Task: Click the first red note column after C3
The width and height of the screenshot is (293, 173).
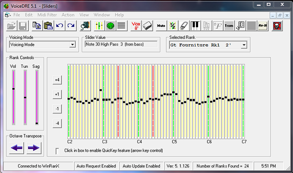Action: [118, 102]
